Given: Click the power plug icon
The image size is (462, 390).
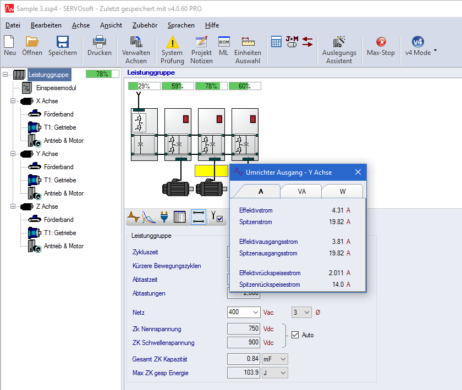Looking at the screenshot, I should tap(164, 218).
